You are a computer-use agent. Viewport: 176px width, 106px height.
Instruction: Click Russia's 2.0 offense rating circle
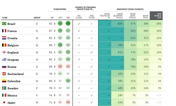tap(60, 67)
